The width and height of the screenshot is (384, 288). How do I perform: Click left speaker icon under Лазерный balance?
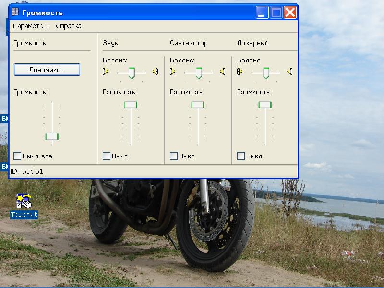click(x=240, y=72)
